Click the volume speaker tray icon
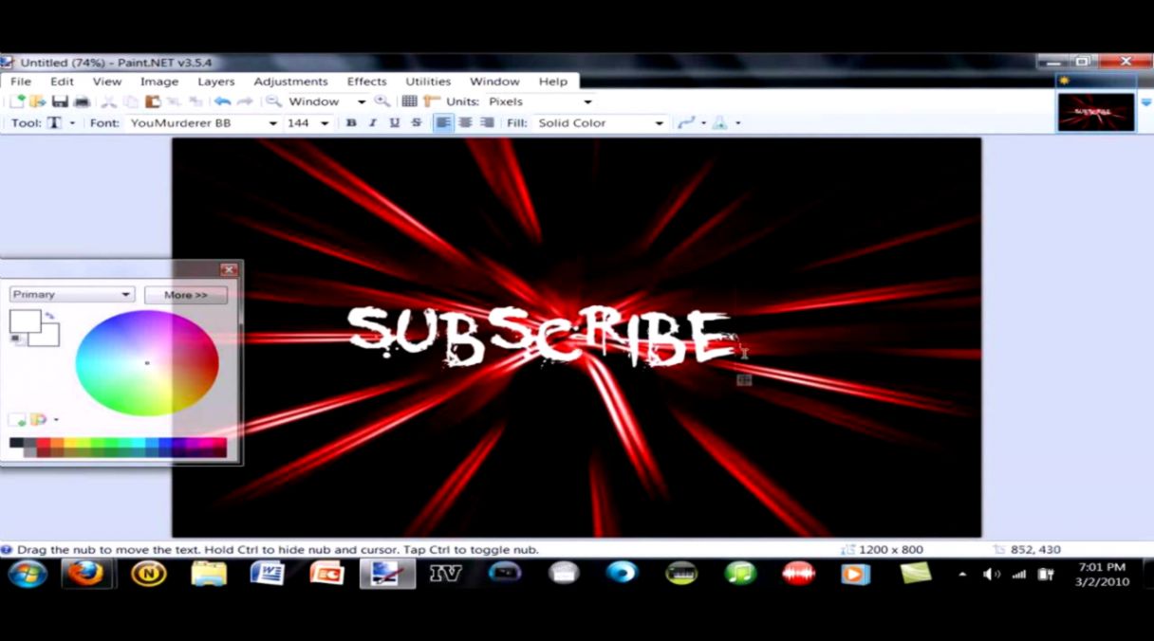 point(992,575)
